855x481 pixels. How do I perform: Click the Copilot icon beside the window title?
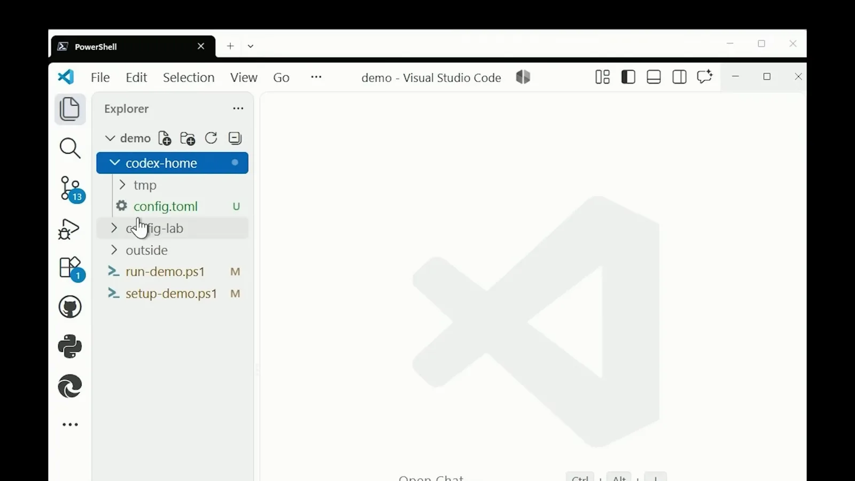(x=523, y=77)
